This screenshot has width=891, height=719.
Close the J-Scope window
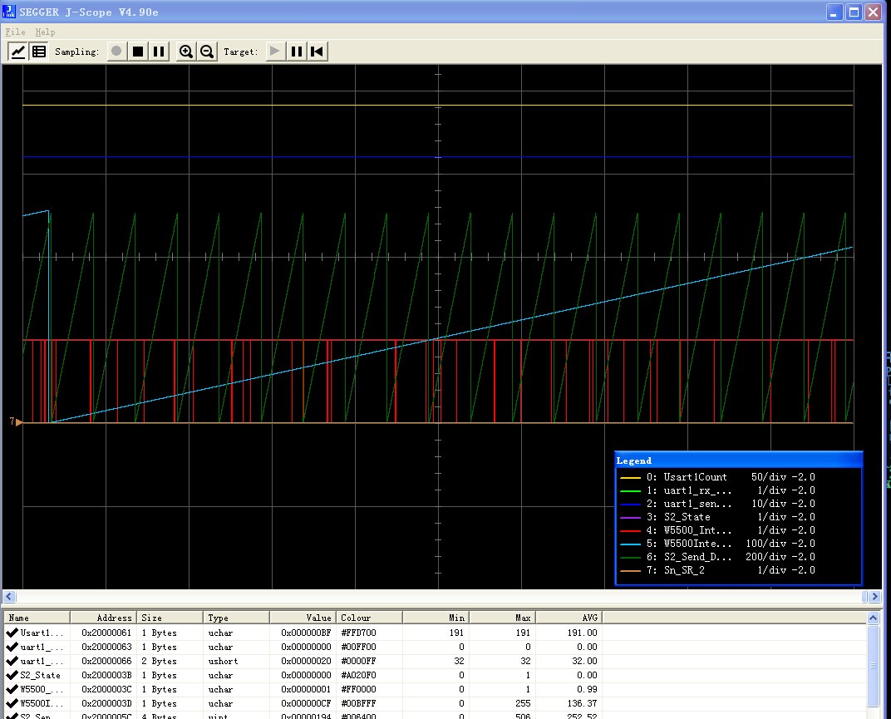point(874,12)
